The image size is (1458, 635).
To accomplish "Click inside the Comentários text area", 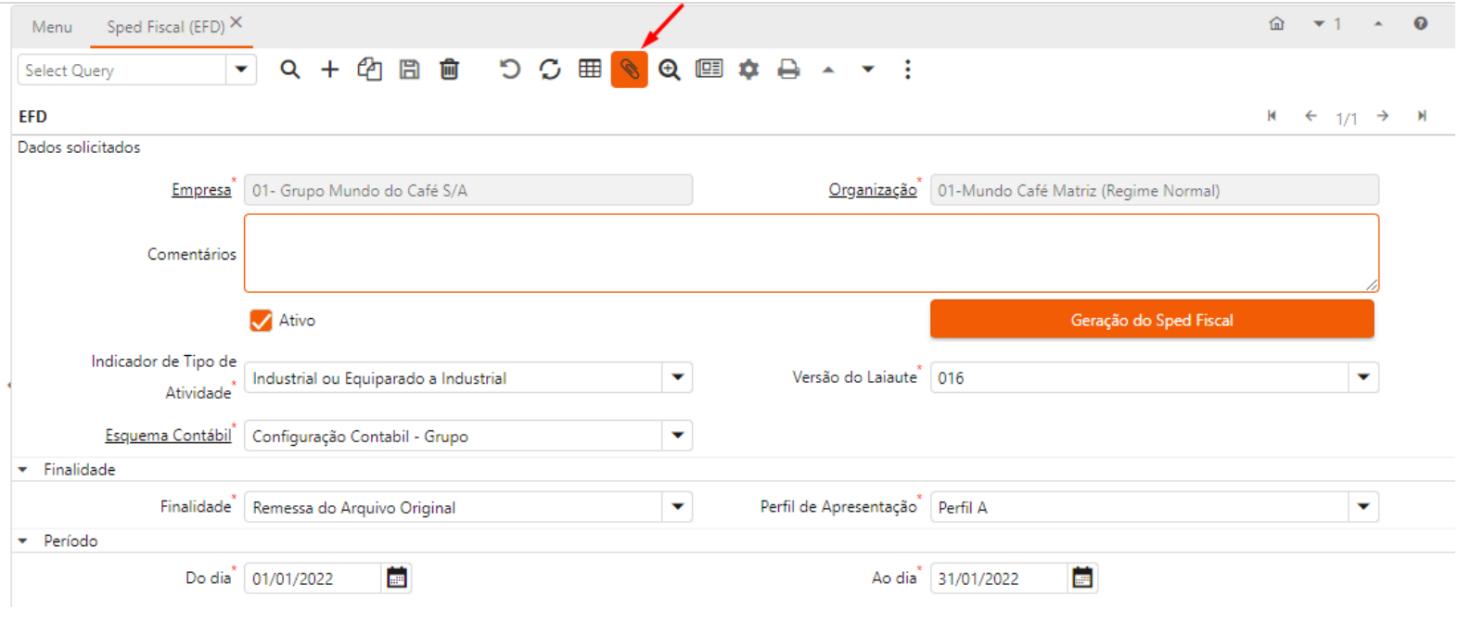I will tap(811, 253).
